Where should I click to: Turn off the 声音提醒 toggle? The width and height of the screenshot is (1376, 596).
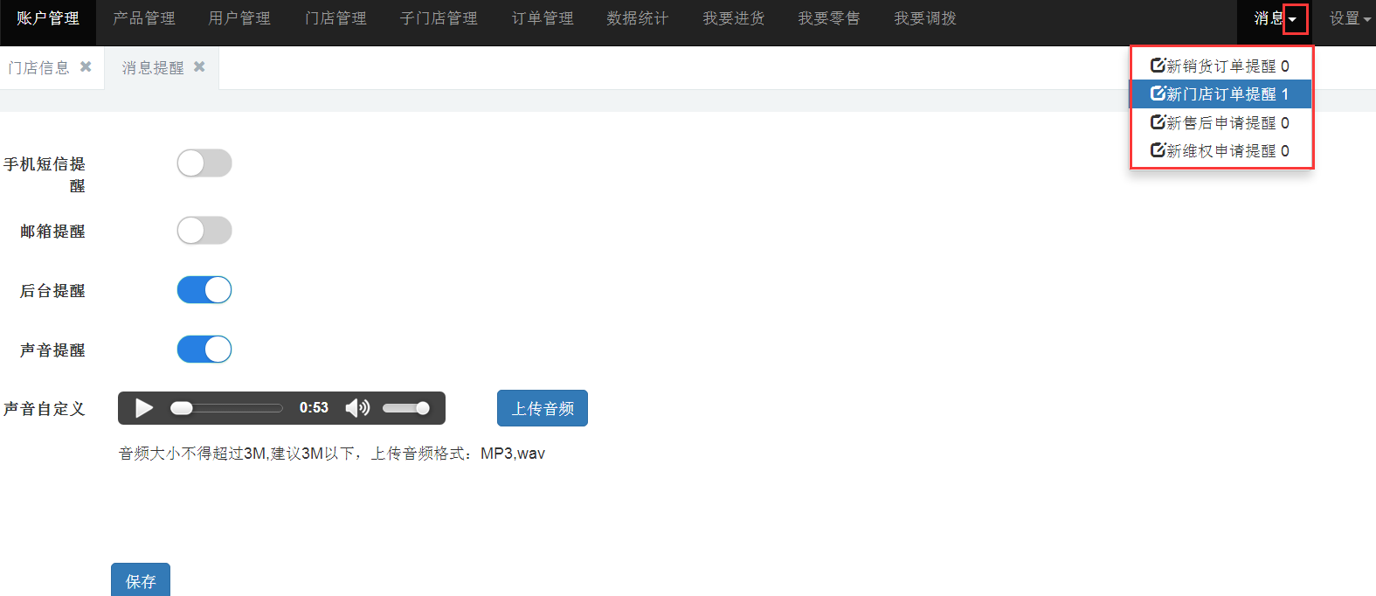pos(204,350)
